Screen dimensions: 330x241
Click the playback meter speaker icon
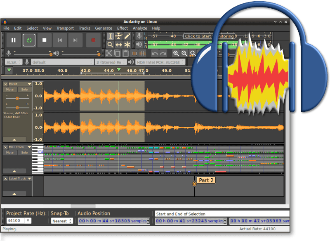tap(139, 44)
